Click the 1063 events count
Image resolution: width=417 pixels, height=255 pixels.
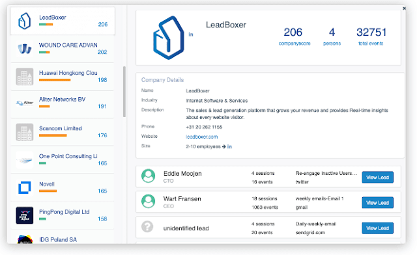pos(265,208)
